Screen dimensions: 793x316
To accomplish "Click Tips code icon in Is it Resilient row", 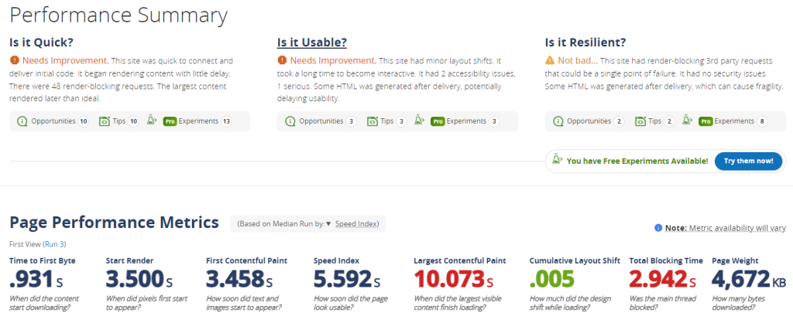I will pyautogui.click(x=640, y=121).
